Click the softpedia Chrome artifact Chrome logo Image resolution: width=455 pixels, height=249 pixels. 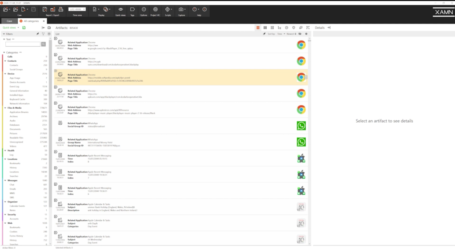pos(301,77)
